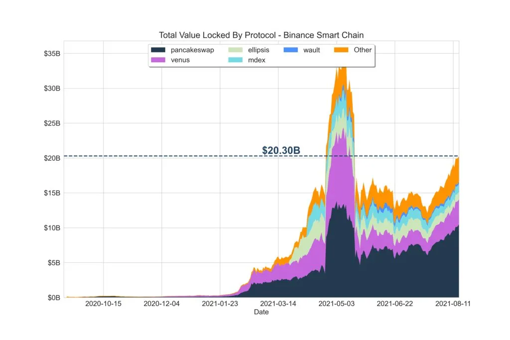510x340 pixels.
Task: Select the venus legend label
Action: pos(180,60)
